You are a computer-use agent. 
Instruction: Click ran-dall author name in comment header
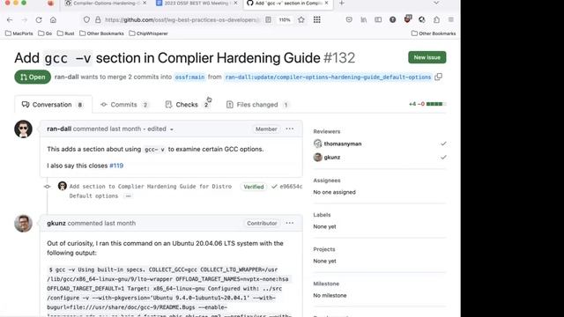pyautogui.click(x=59, y=129)
